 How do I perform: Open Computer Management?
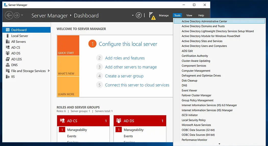pyautogui.click(x=219, y=71)
